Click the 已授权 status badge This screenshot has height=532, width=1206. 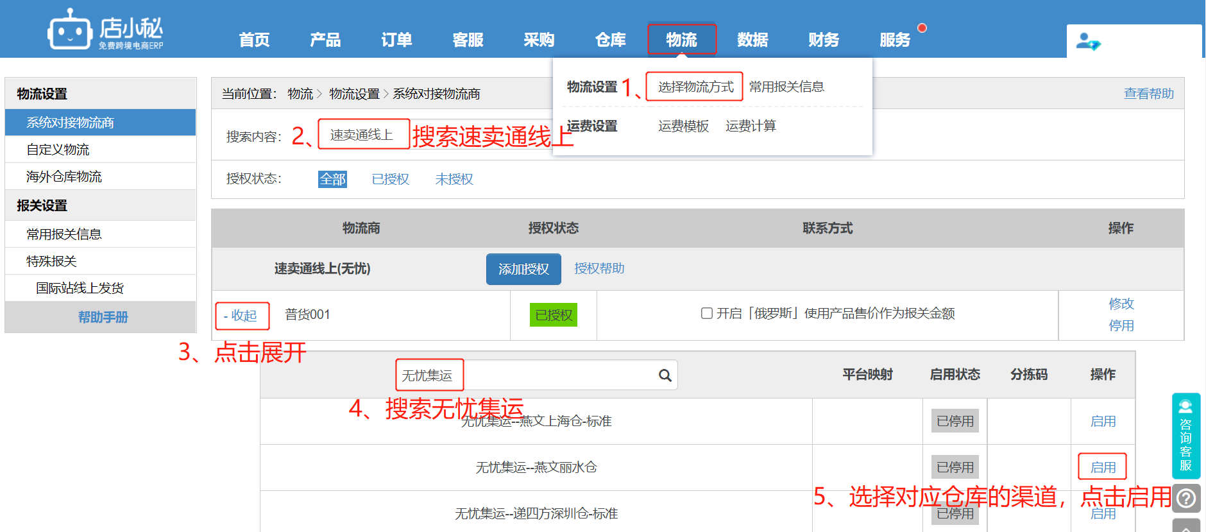click(x=553, y=315)
